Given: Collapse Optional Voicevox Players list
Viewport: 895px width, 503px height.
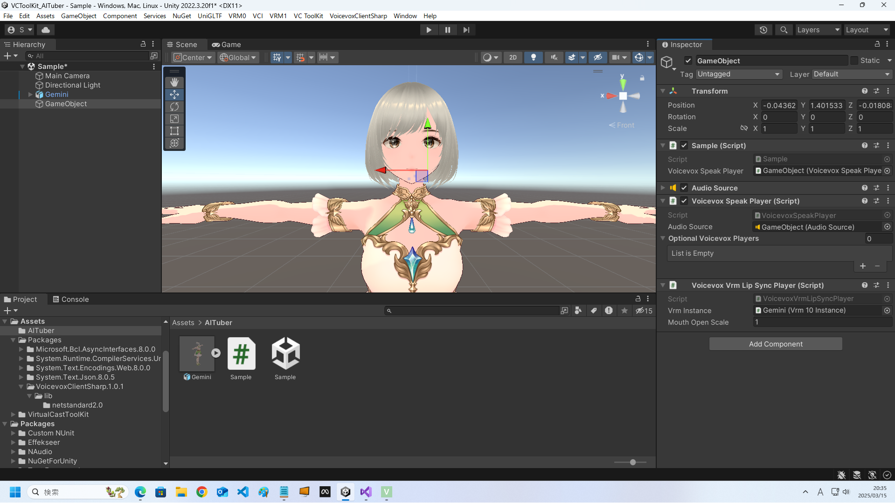Looking at the screenshot, I should (x=663, y=238).
